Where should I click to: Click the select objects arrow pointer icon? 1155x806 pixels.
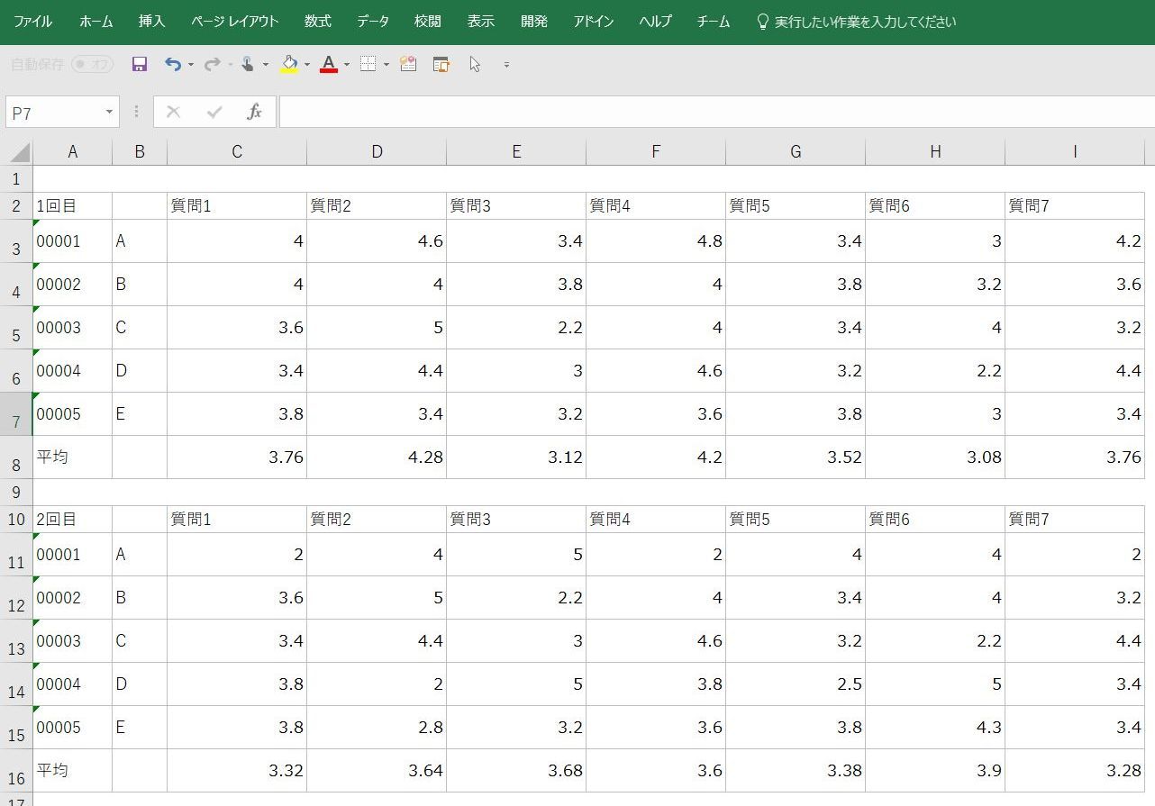[475, 64]
